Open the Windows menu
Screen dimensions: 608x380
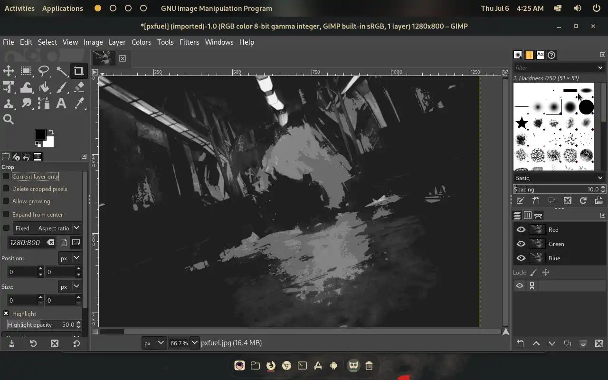(x=219, y=42)
